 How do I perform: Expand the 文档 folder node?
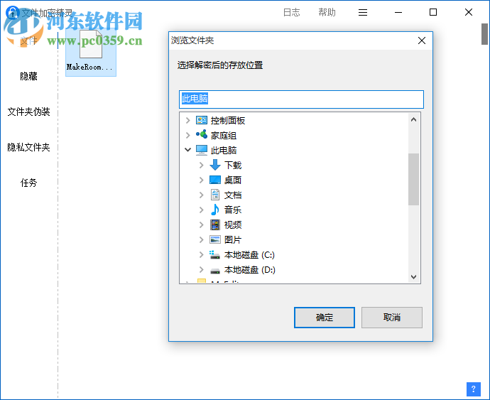[x=201, y=195]
